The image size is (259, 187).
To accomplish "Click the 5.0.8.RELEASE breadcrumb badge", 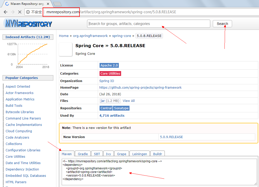I will coord(149,36).
